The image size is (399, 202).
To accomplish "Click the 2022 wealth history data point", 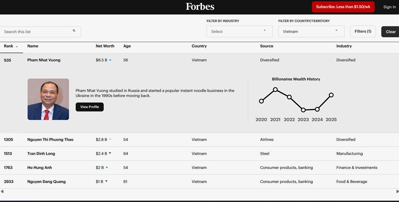I will pos(289,97).
